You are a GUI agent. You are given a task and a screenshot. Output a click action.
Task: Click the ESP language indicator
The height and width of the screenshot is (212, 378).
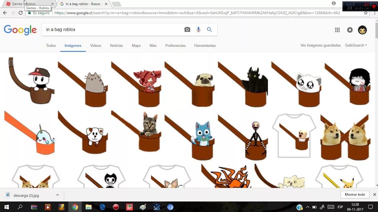340,207
